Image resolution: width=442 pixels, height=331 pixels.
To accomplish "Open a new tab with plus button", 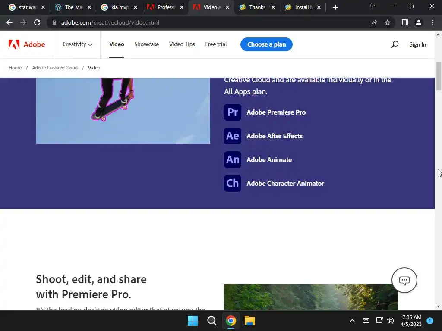I will (335, 7).
